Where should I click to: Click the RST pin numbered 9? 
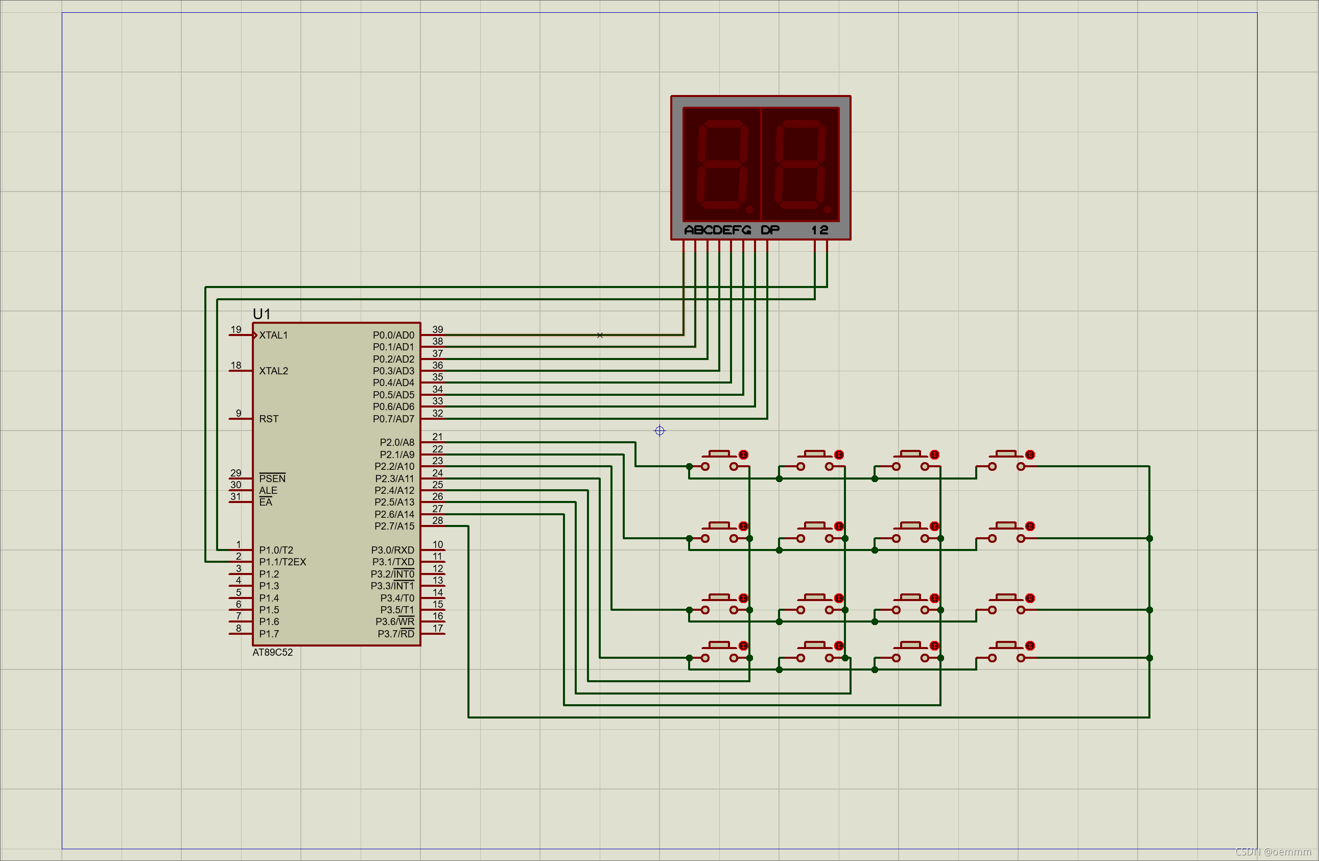pyautogui.click(x=240, y=419)
